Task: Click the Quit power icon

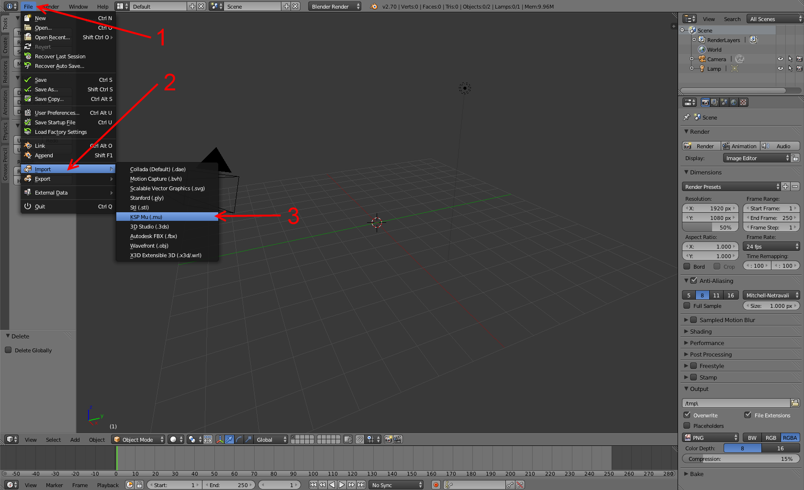Action: pyautogui.click(x=28, y=207)
